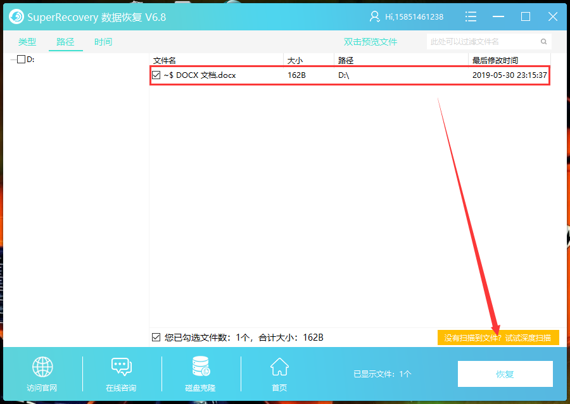The height and width of the screenshot is (404, 570).
Task: Sort by 大小 column header
Action: pyautogui.click(x=308, y=60)
